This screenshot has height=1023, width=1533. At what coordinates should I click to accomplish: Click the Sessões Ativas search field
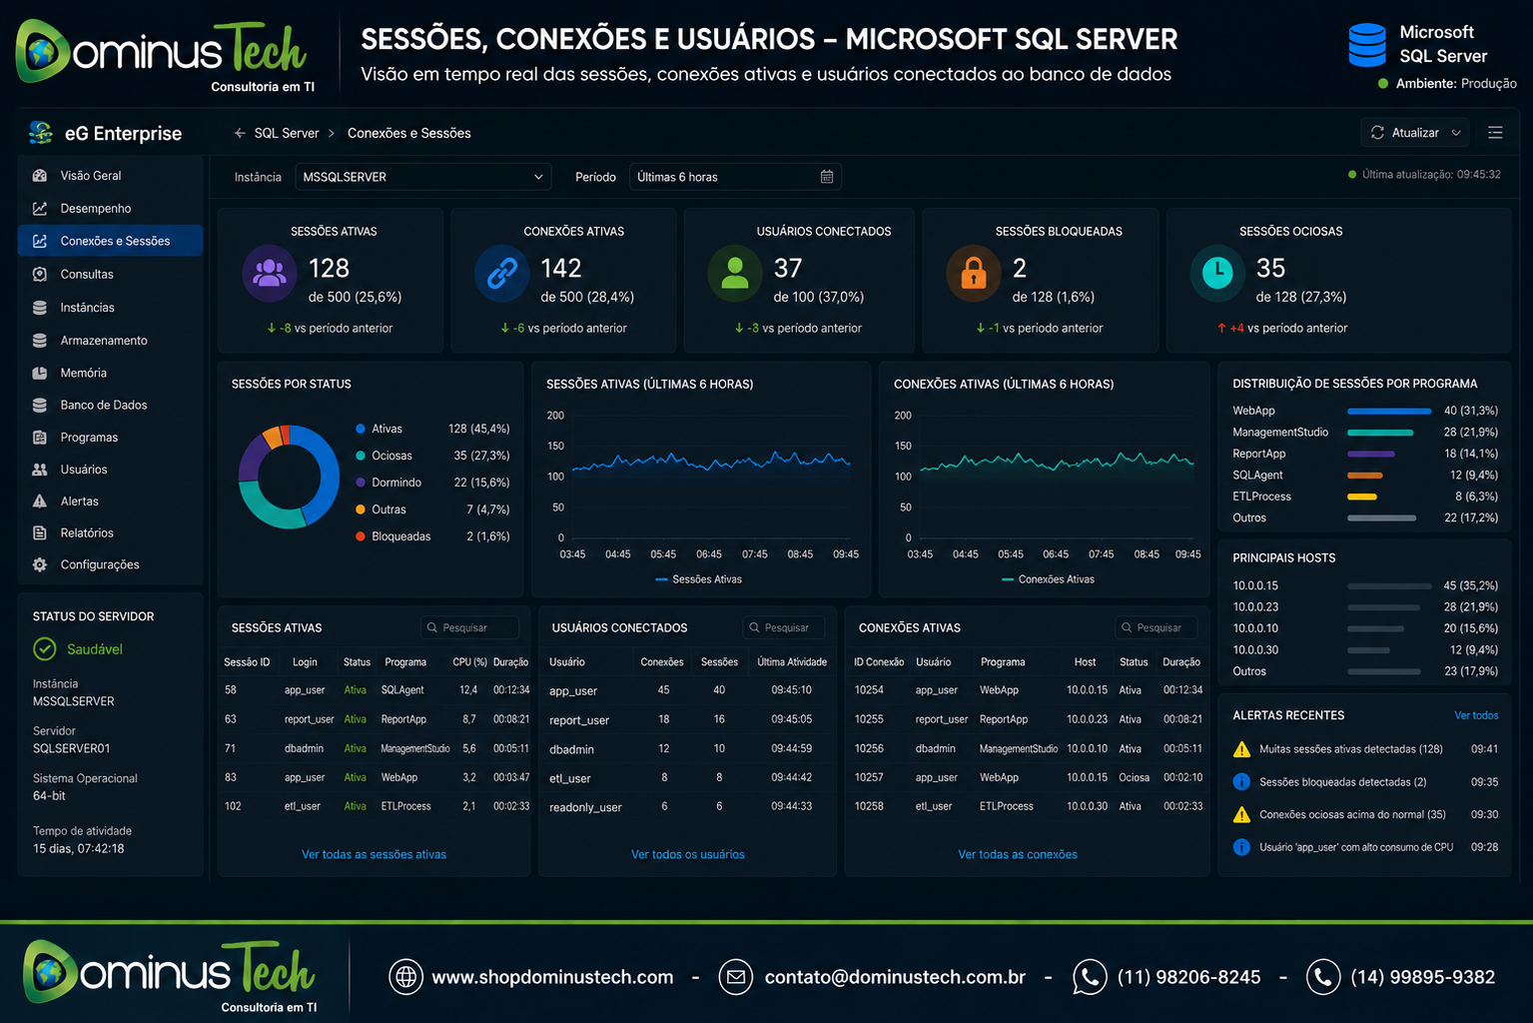[469, 627]
